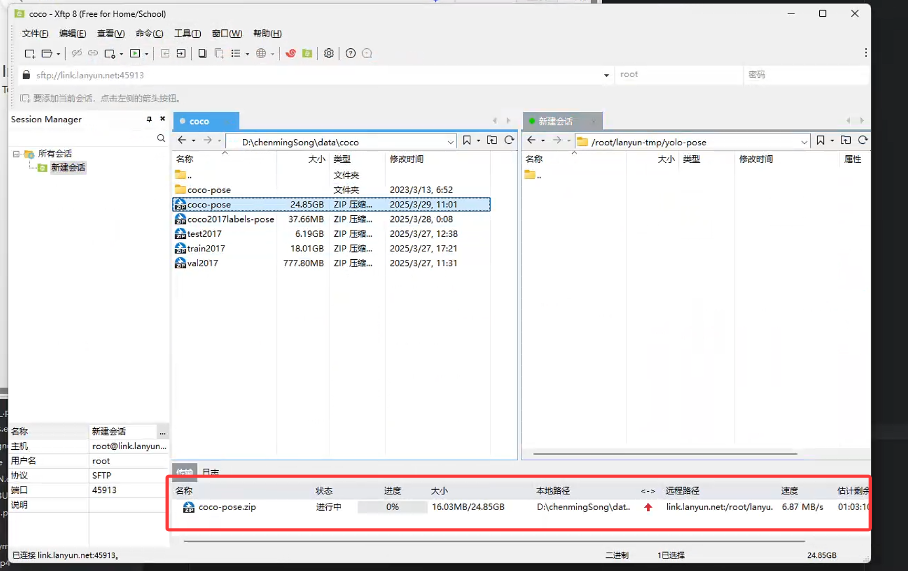908x571 pixels.
Task: Select the coco-pose folder row
Action: [332, 189]
